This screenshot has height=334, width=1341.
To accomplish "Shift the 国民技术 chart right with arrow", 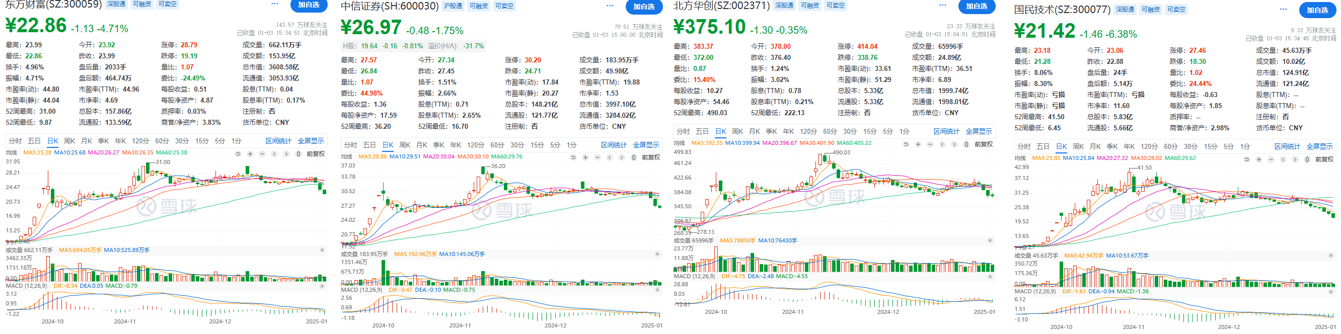I will pos(1295,159).
